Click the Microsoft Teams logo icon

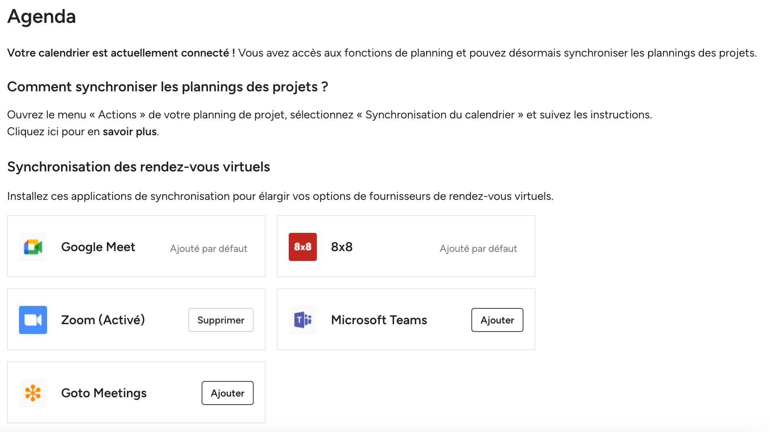coord(303,320)
